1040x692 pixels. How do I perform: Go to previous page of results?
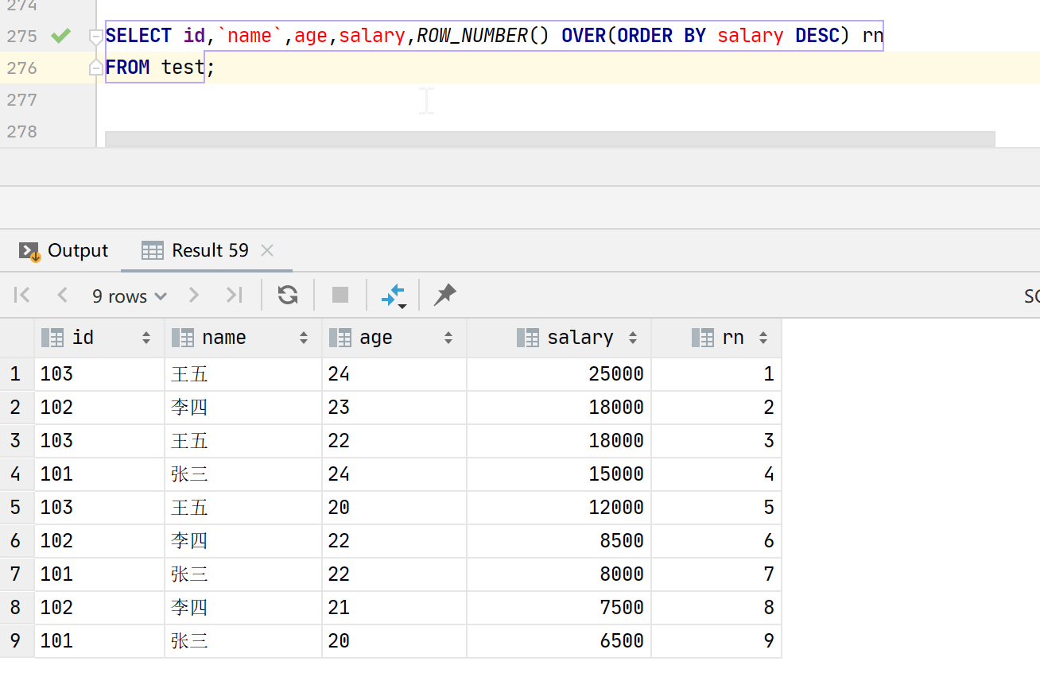point(63,296)
